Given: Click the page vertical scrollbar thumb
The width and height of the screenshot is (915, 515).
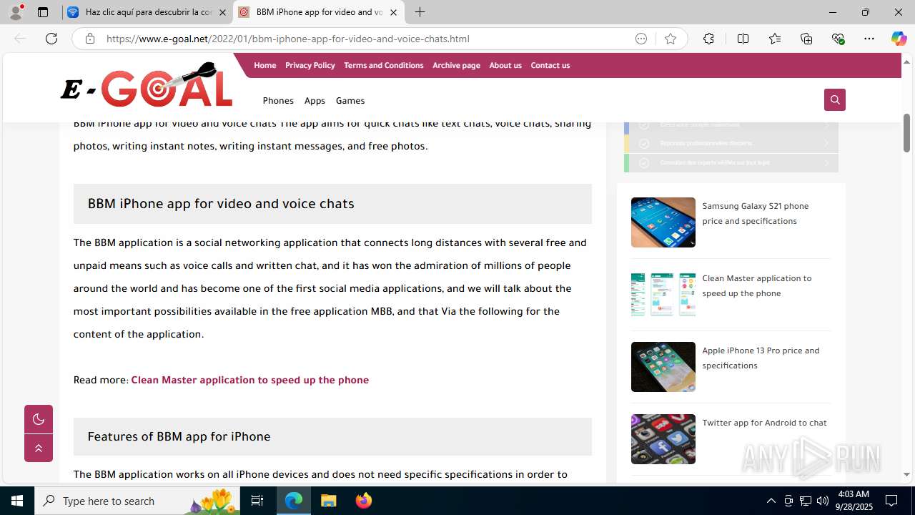Looking at the screenshot, I should pos(906,133).
